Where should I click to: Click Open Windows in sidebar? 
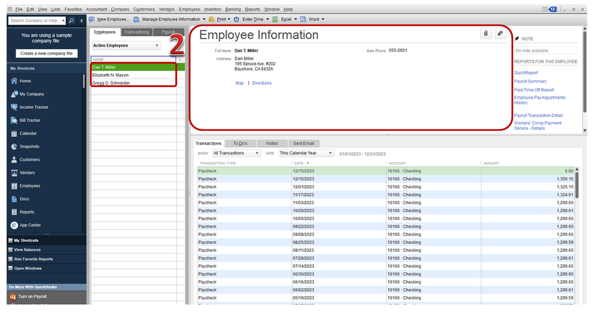(x=28, y=269)
